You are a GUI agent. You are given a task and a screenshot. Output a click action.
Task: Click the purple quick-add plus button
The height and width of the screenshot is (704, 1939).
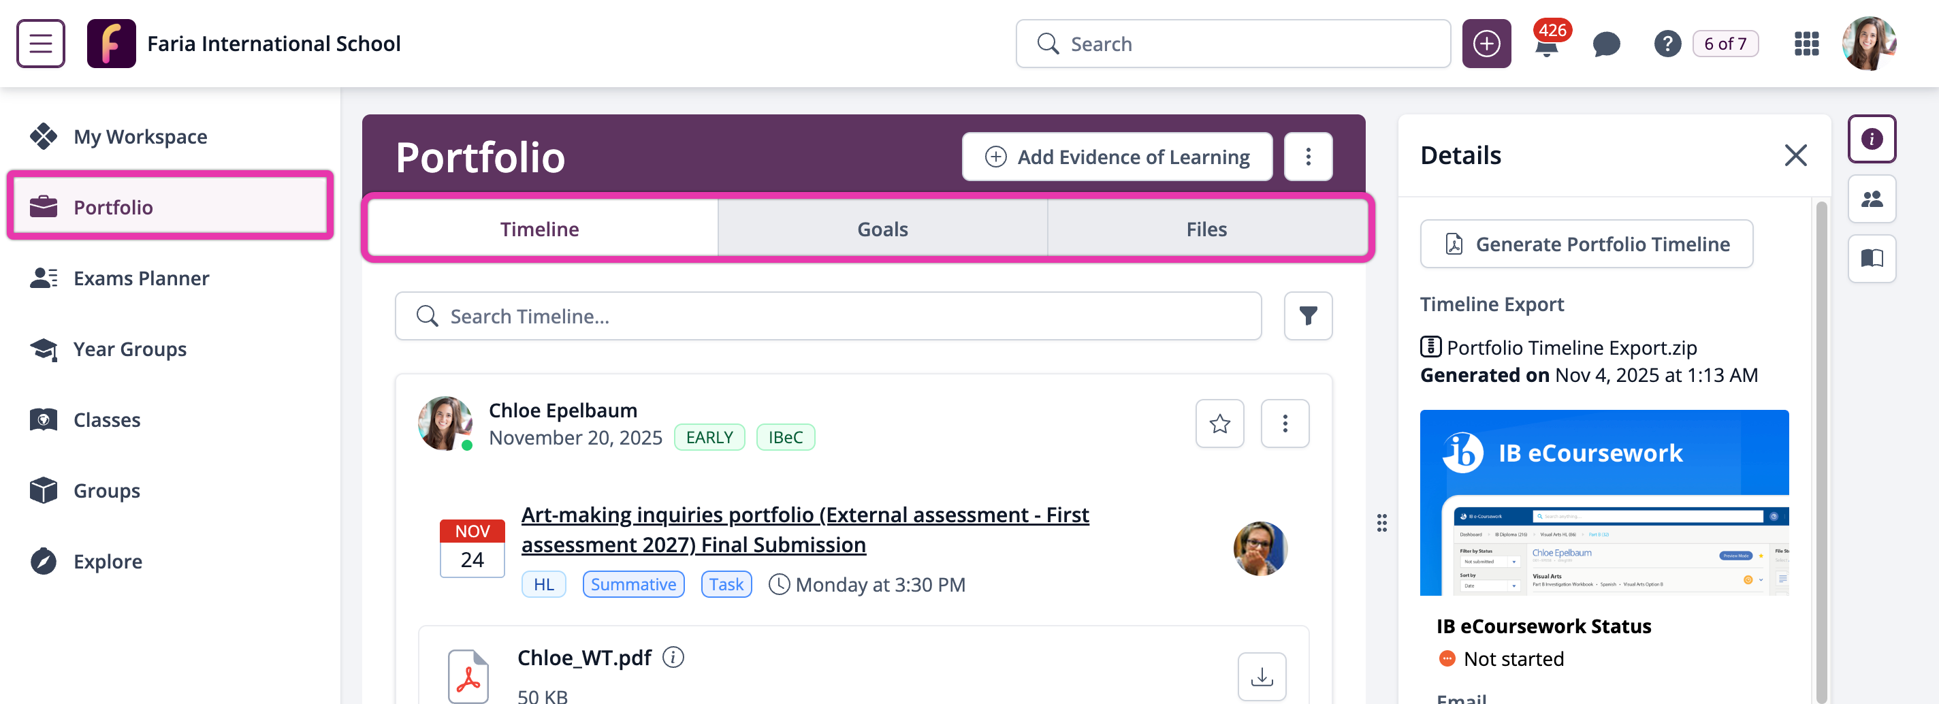click(x=1486, y=44)
